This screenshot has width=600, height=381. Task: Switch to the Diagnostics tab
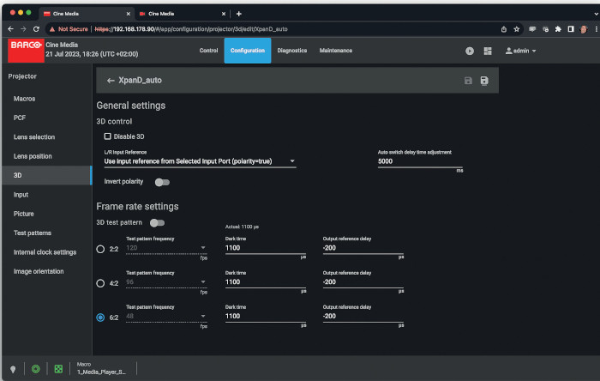tap(292, 51)
